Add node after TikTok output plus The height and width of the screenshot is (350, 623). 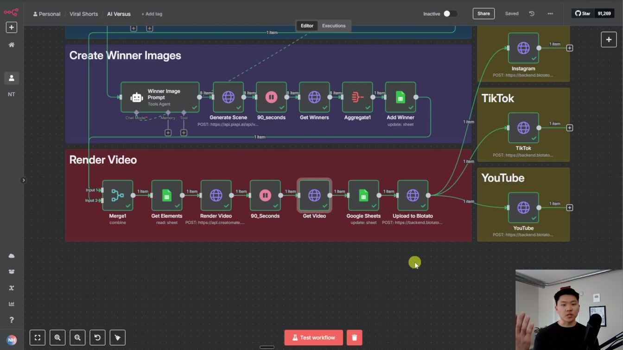570,128
